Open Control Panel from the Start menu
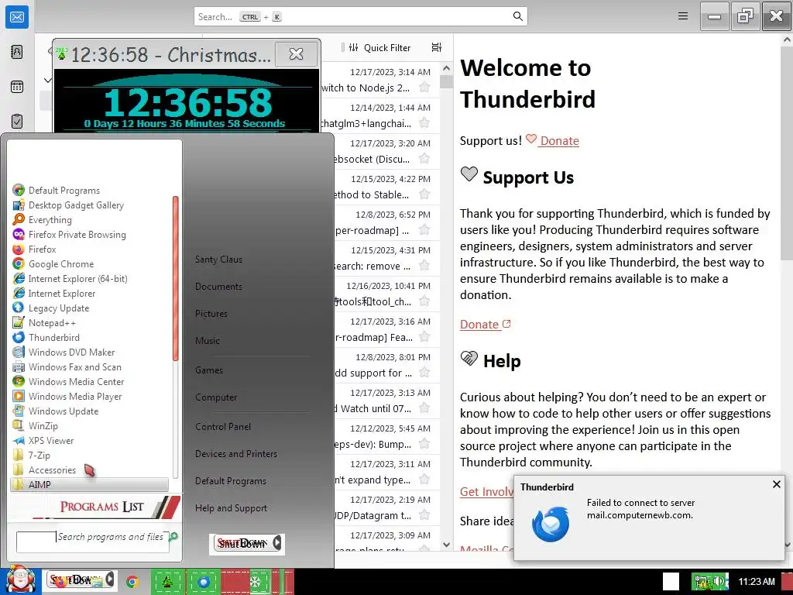The width and height of the screenshot is (793, 595). pos(223,427)
